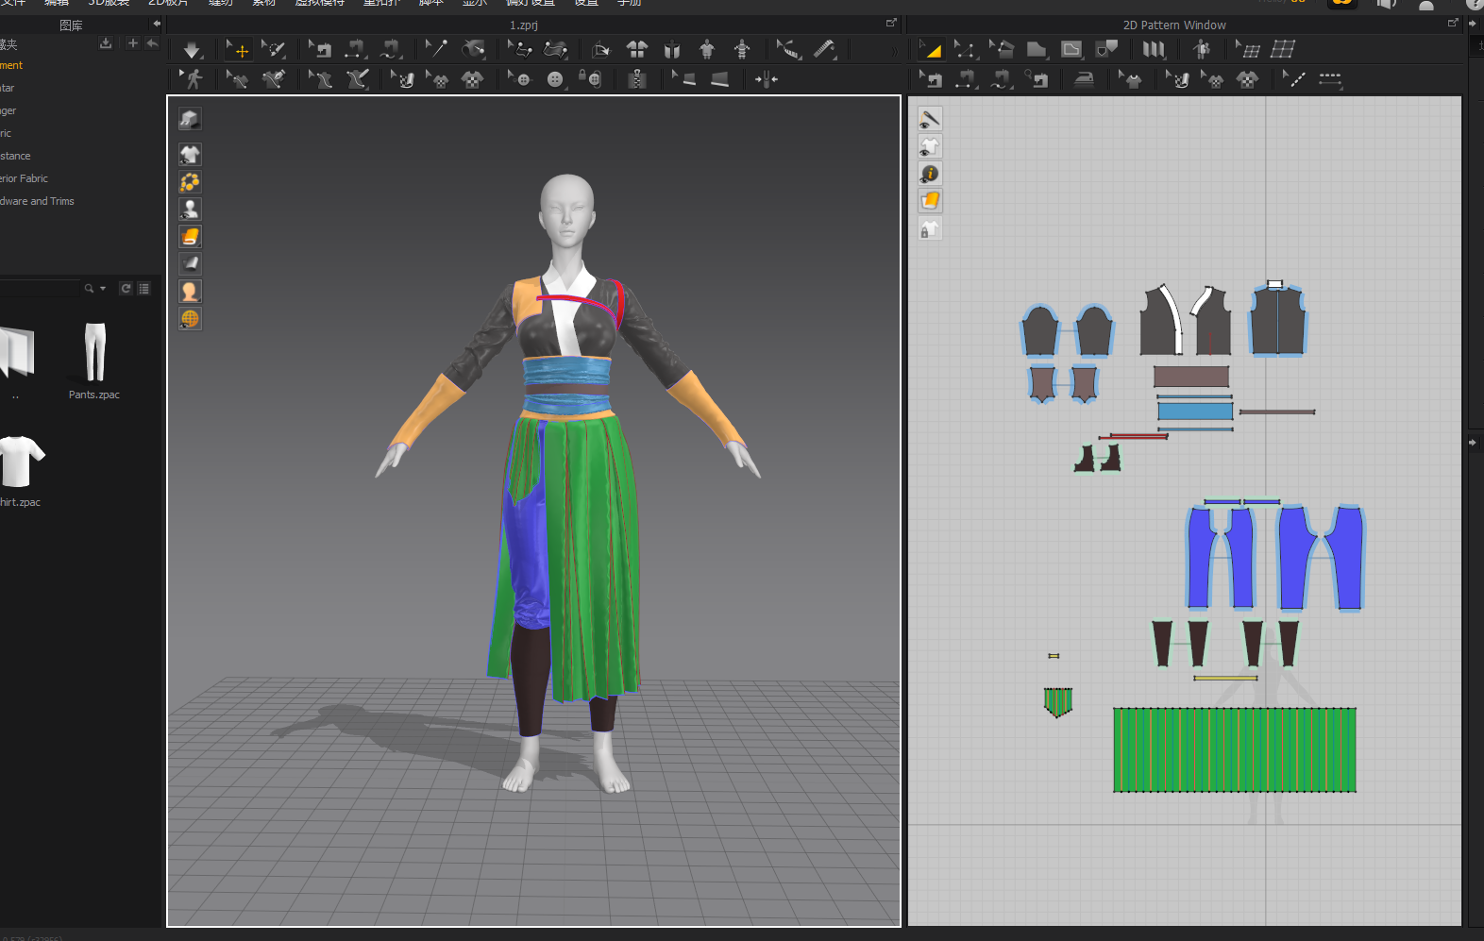The image size is (1484, 941).
Task: Select the Select/Move tool in 3D toolbar
Action: click(239, 49)
